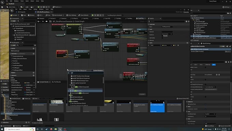
Task: Select the blue BP_ThirdPersonCharacter thumbnail in content browser
Action: pyautogui.click(x=157, y=106)
